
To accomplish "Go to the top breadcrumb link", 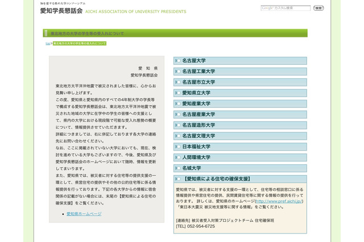I will [x=48, y=44].
